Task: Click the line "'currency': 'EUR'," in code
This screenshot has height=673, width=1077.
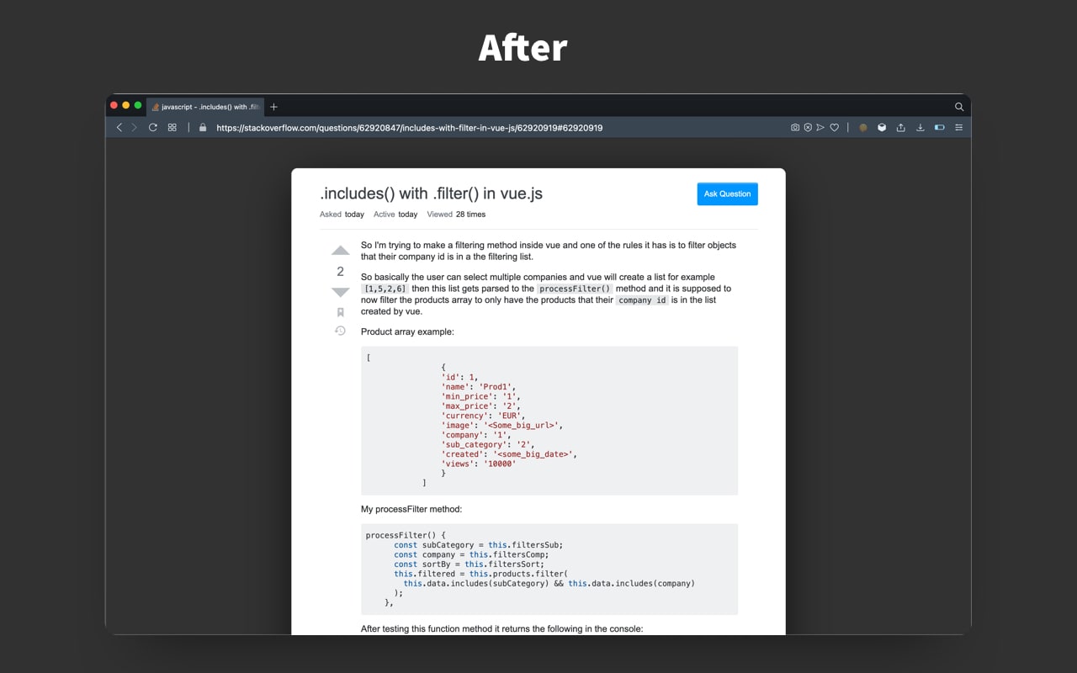Action: tap(483, 416)
